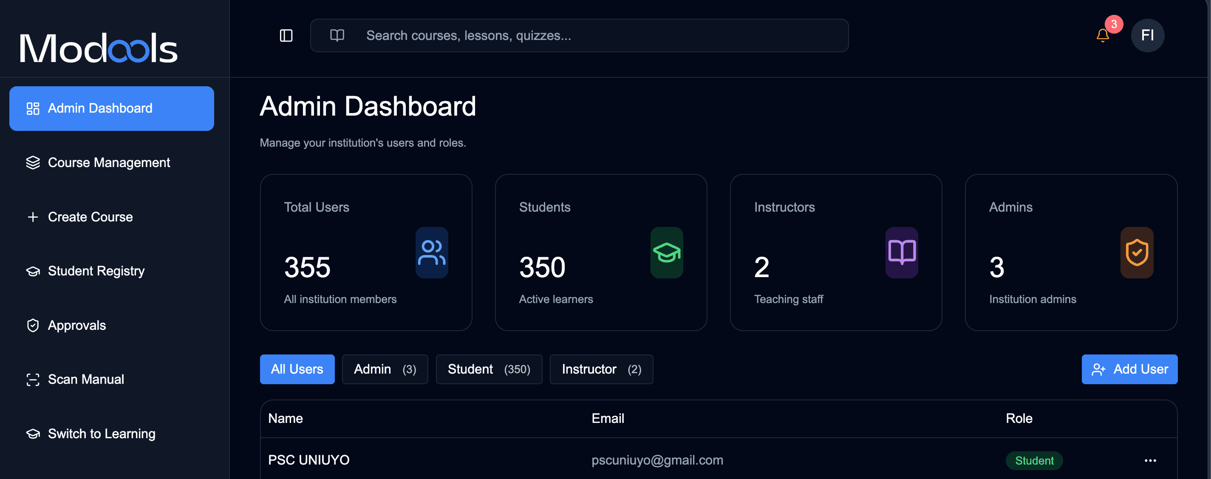Select Switch to Learning option
1211x479 pixels.
point(111,434)
